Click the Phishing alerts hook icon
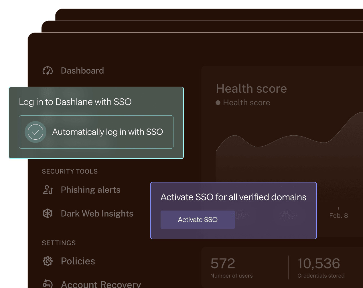The height and width of the screenshot is (288, 363). [x=48, y=190]
